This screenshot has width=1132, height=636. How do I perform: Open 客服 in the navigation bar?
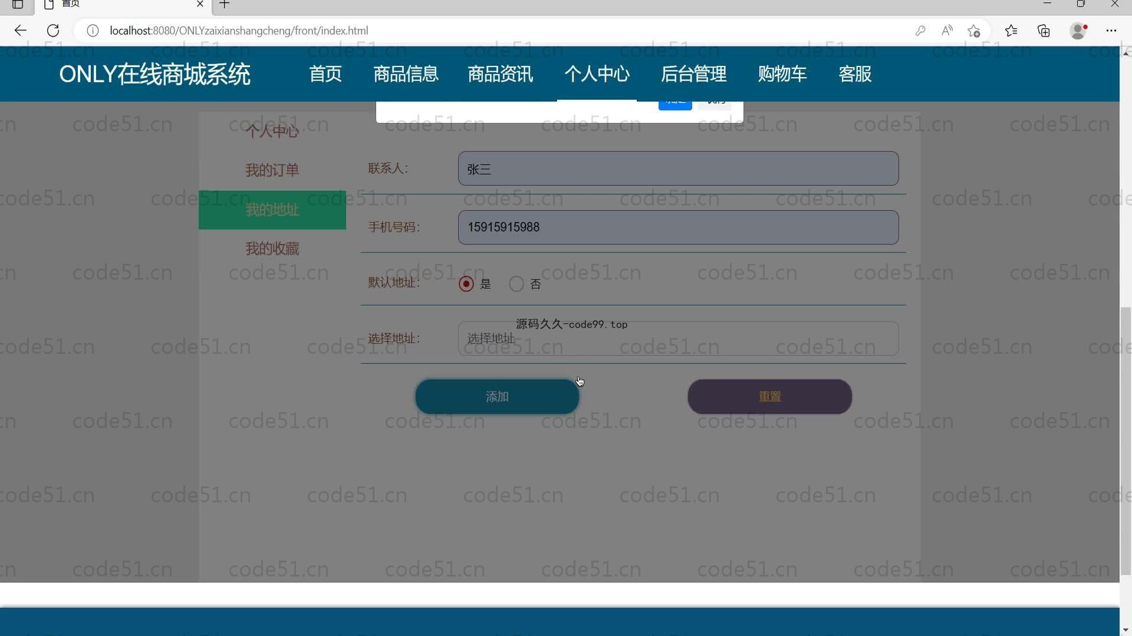[855, 74]
